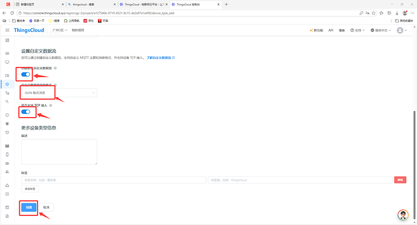Click the red 移除 remove button
This screenshot has height=225, width=417.
click(x=400, y=180)
